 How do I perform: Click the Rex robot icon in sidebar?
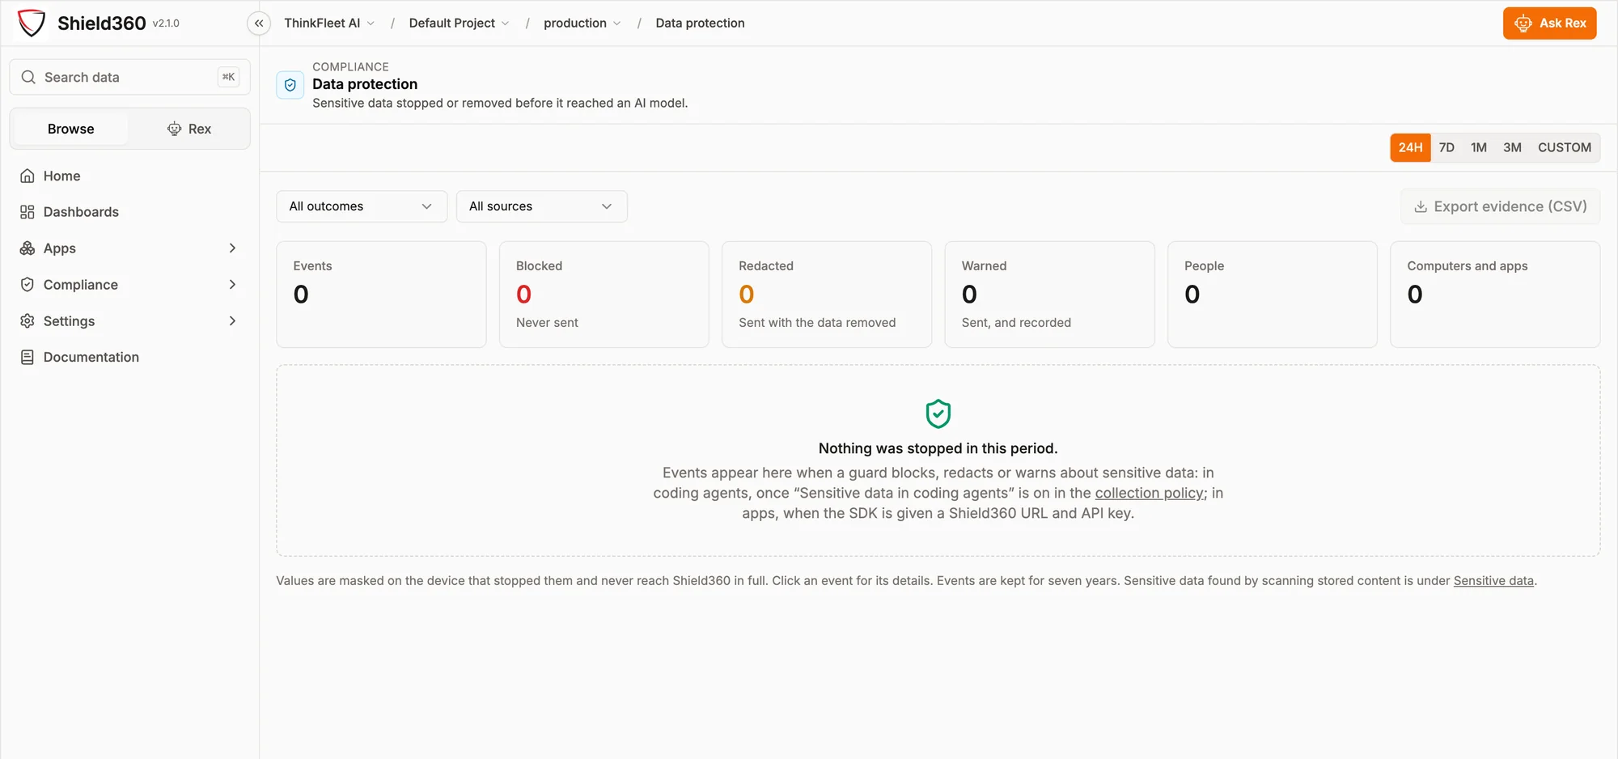pyautogui.click(x=174, y=129)
